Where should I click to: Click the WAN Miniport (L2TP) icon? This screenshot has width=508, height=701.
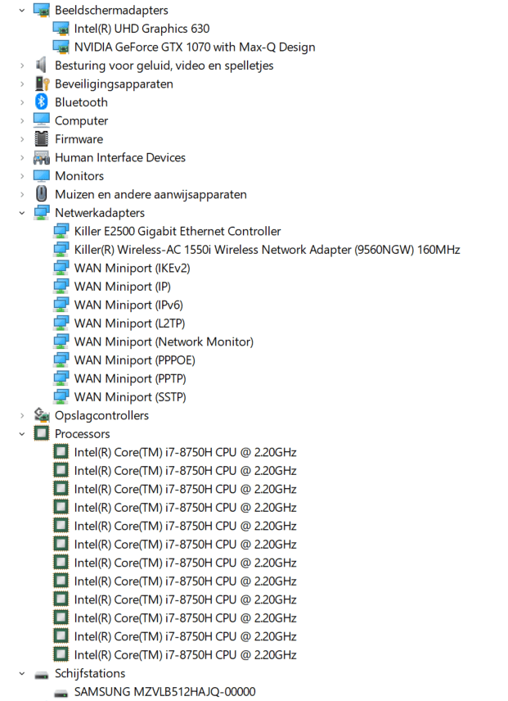61,323
